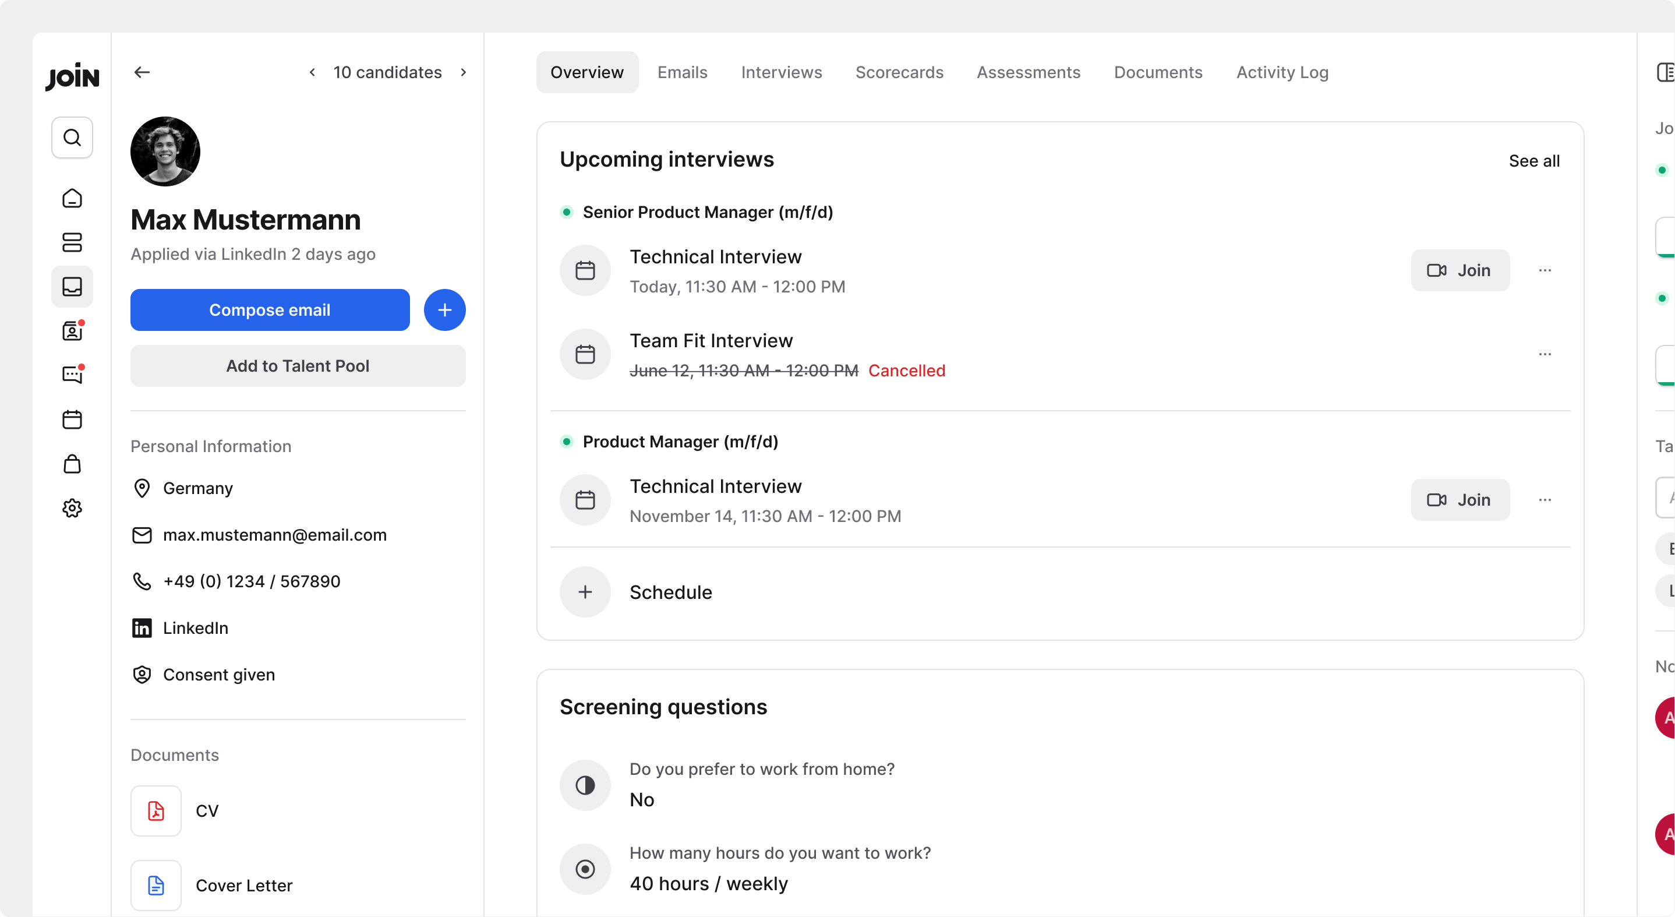The image size is (1675, 917).
Task: Go to Home via sidebar icon
Action: click(x=72, y=198)
